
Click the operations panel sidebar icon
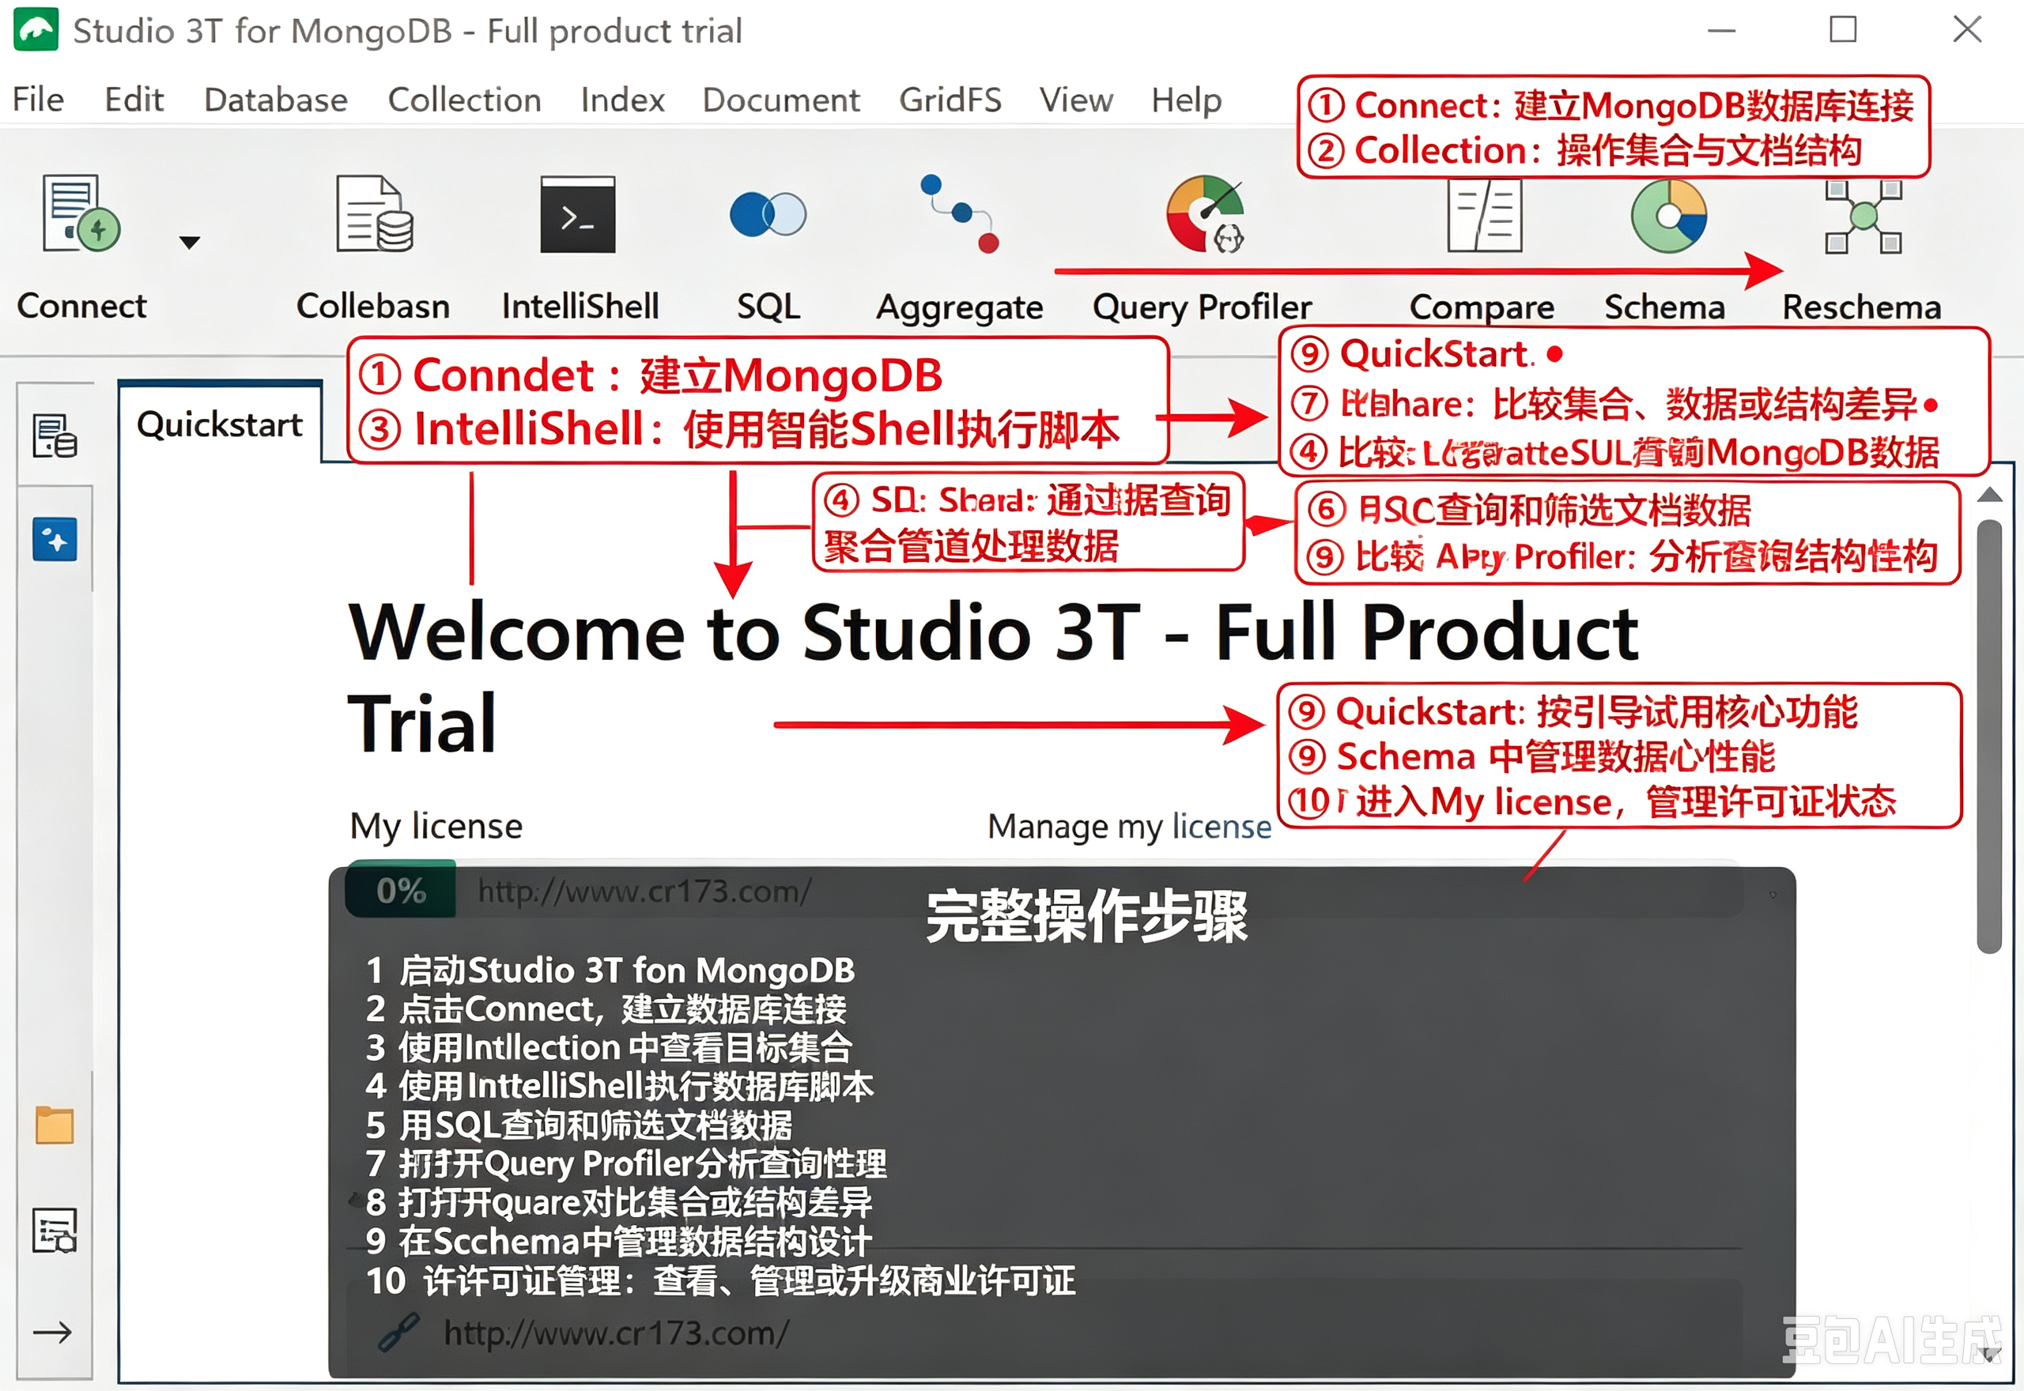click(54, 1230)
